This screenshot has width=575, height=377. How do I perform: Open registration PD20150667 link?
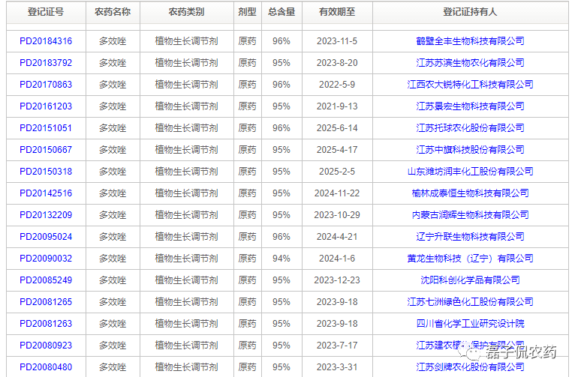click(46, 150)
